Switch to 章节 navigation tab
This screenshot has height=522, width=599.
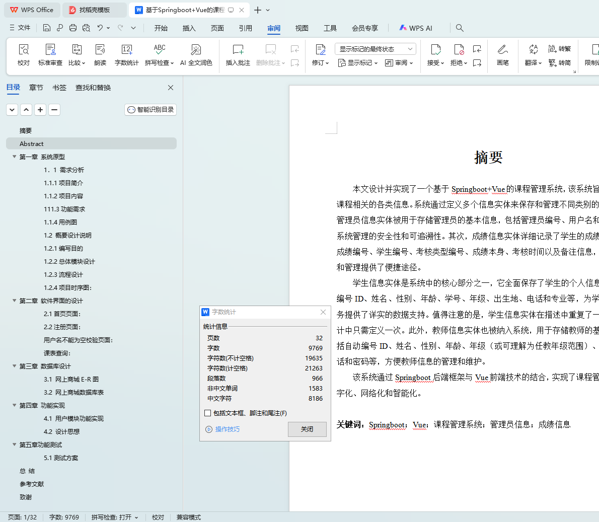[36, 88]
